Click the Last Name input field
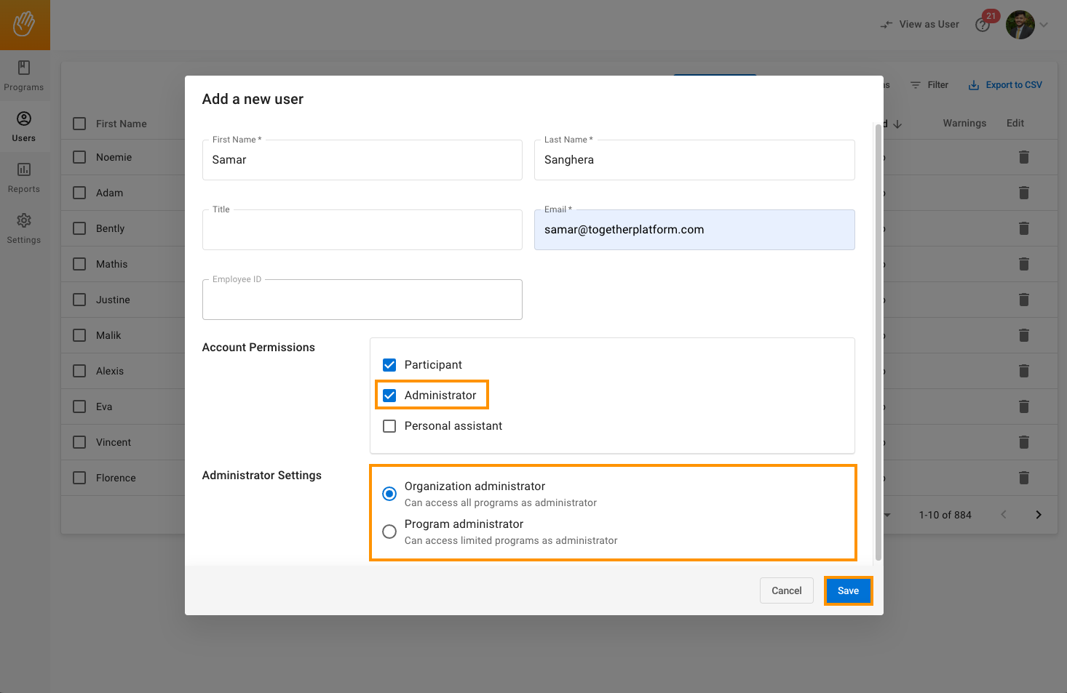Image resolution: width=1067 pixels, height=693 pixels. (694, 160)
